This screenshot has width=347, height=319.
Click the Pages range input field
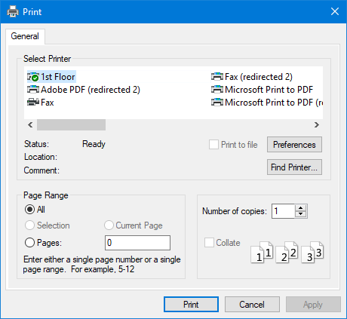[x=137, y=243]
